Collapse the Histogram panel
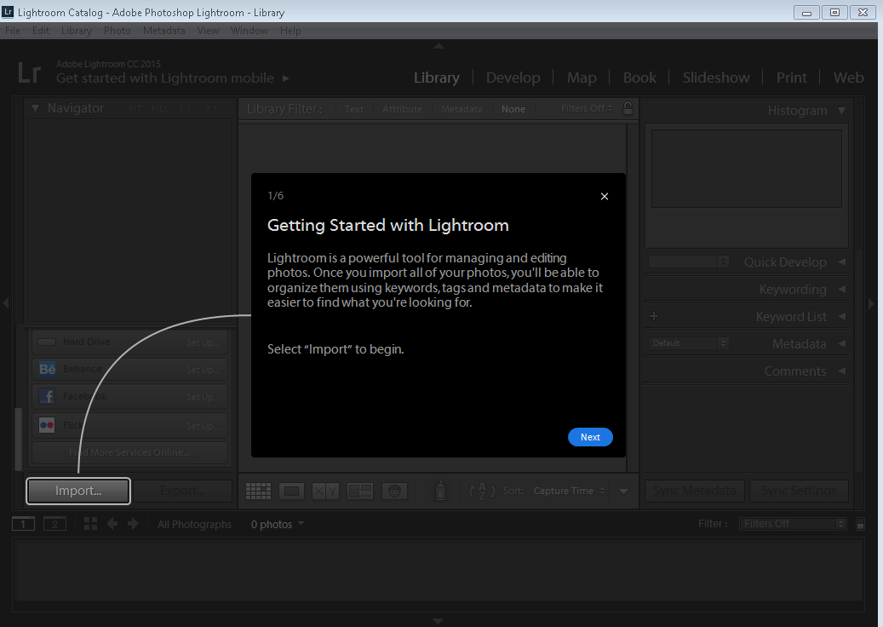 click(841, 110)
